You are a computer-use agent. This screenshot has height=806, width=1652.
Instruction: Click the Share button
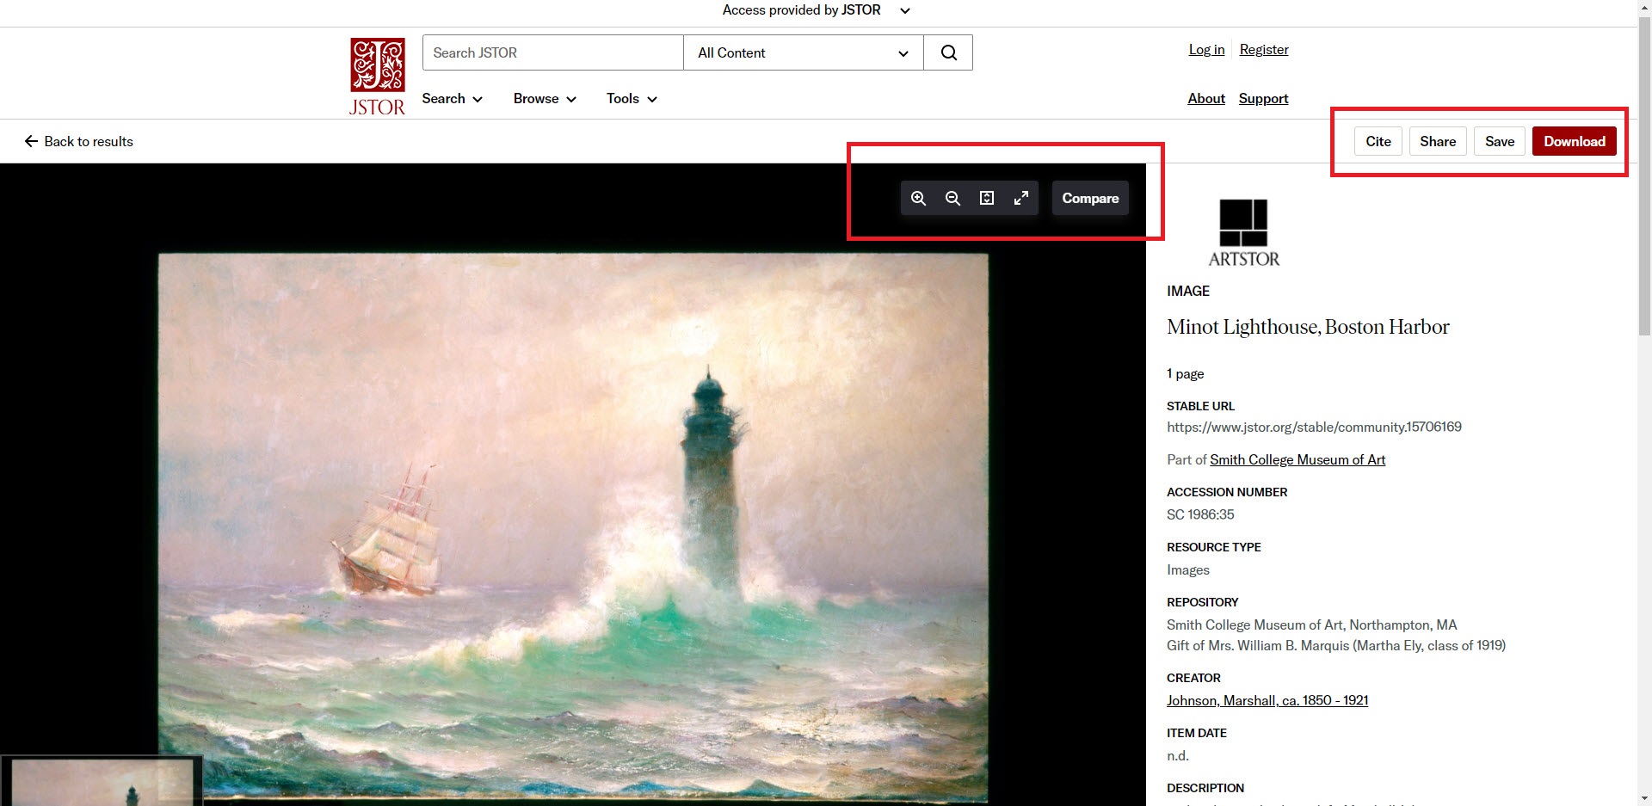(x=1438, y=141)
